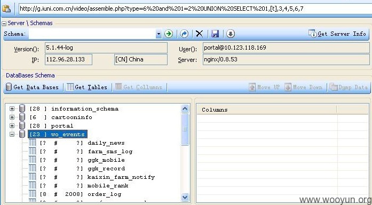Click the black X cancel icon
This screenshot has height=205, width=372.
tap(199, 34)
